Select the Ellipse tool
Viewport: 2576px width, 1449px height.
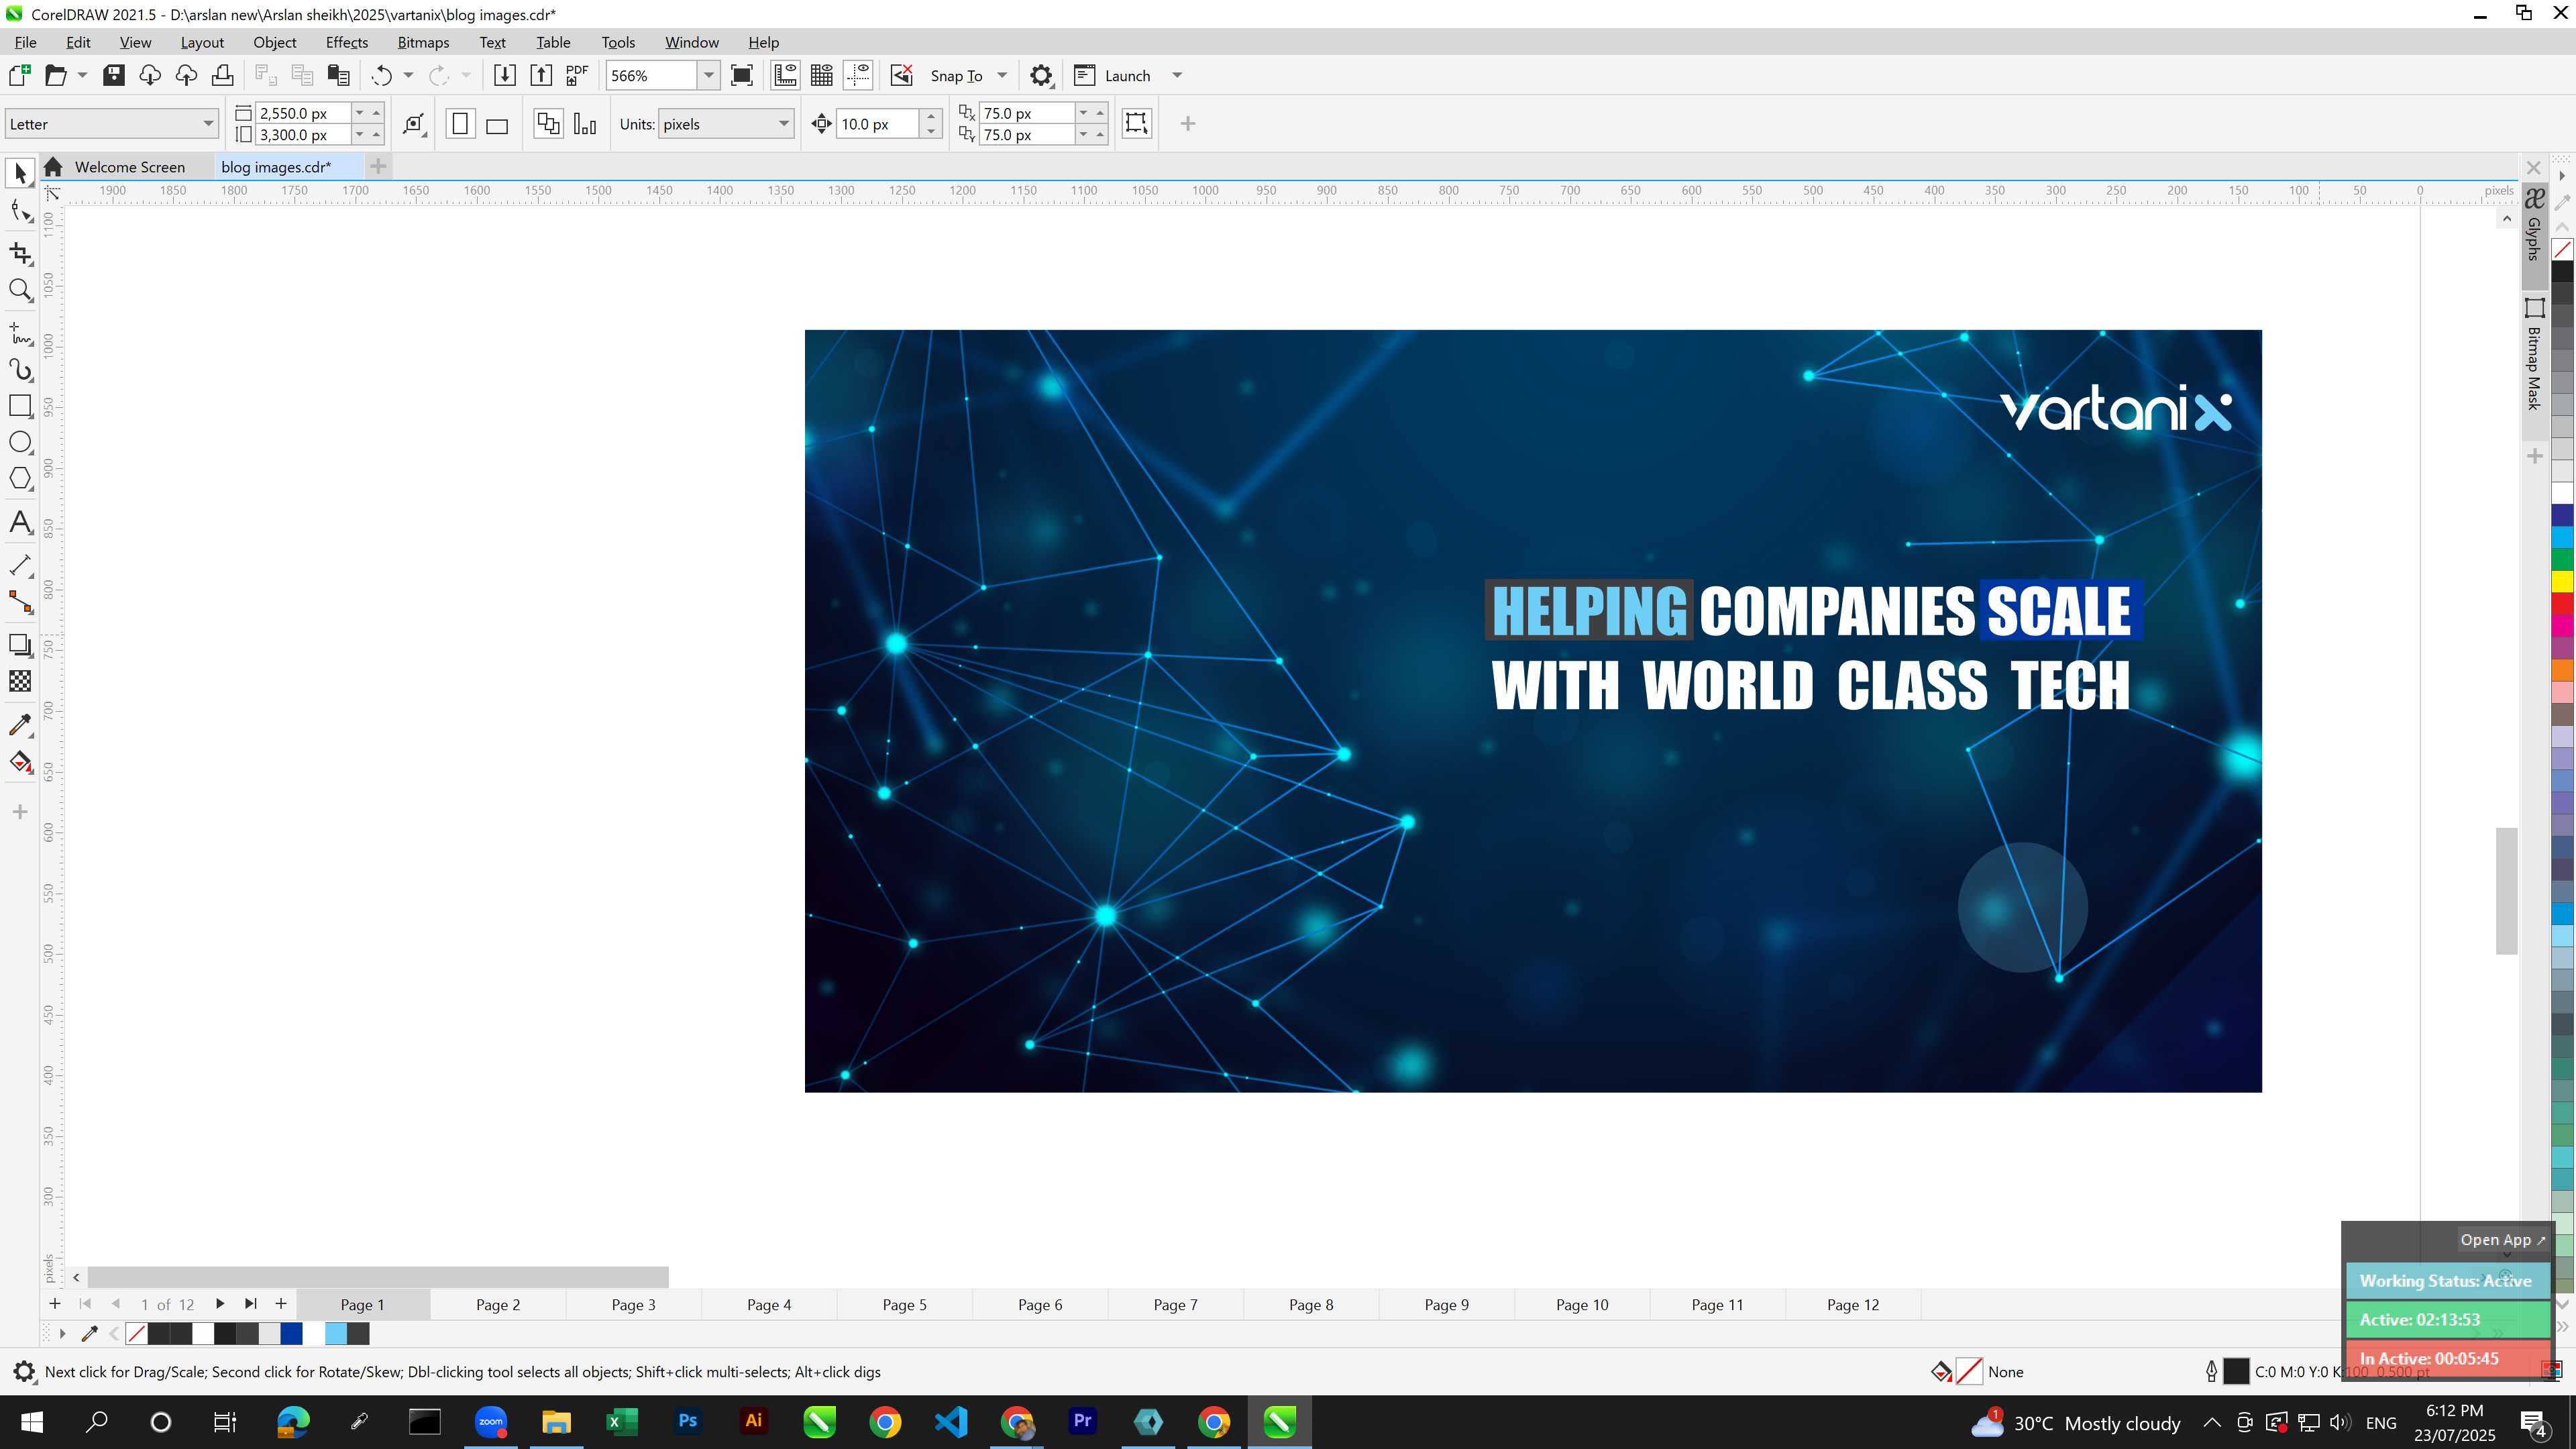pos(20,442)
